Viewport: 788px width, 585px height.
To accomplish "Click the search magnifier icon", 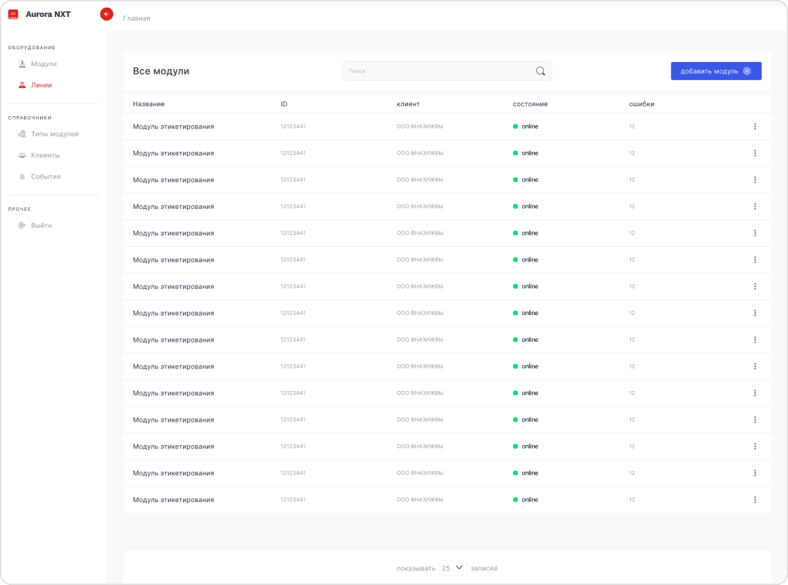I will [540, 71].
